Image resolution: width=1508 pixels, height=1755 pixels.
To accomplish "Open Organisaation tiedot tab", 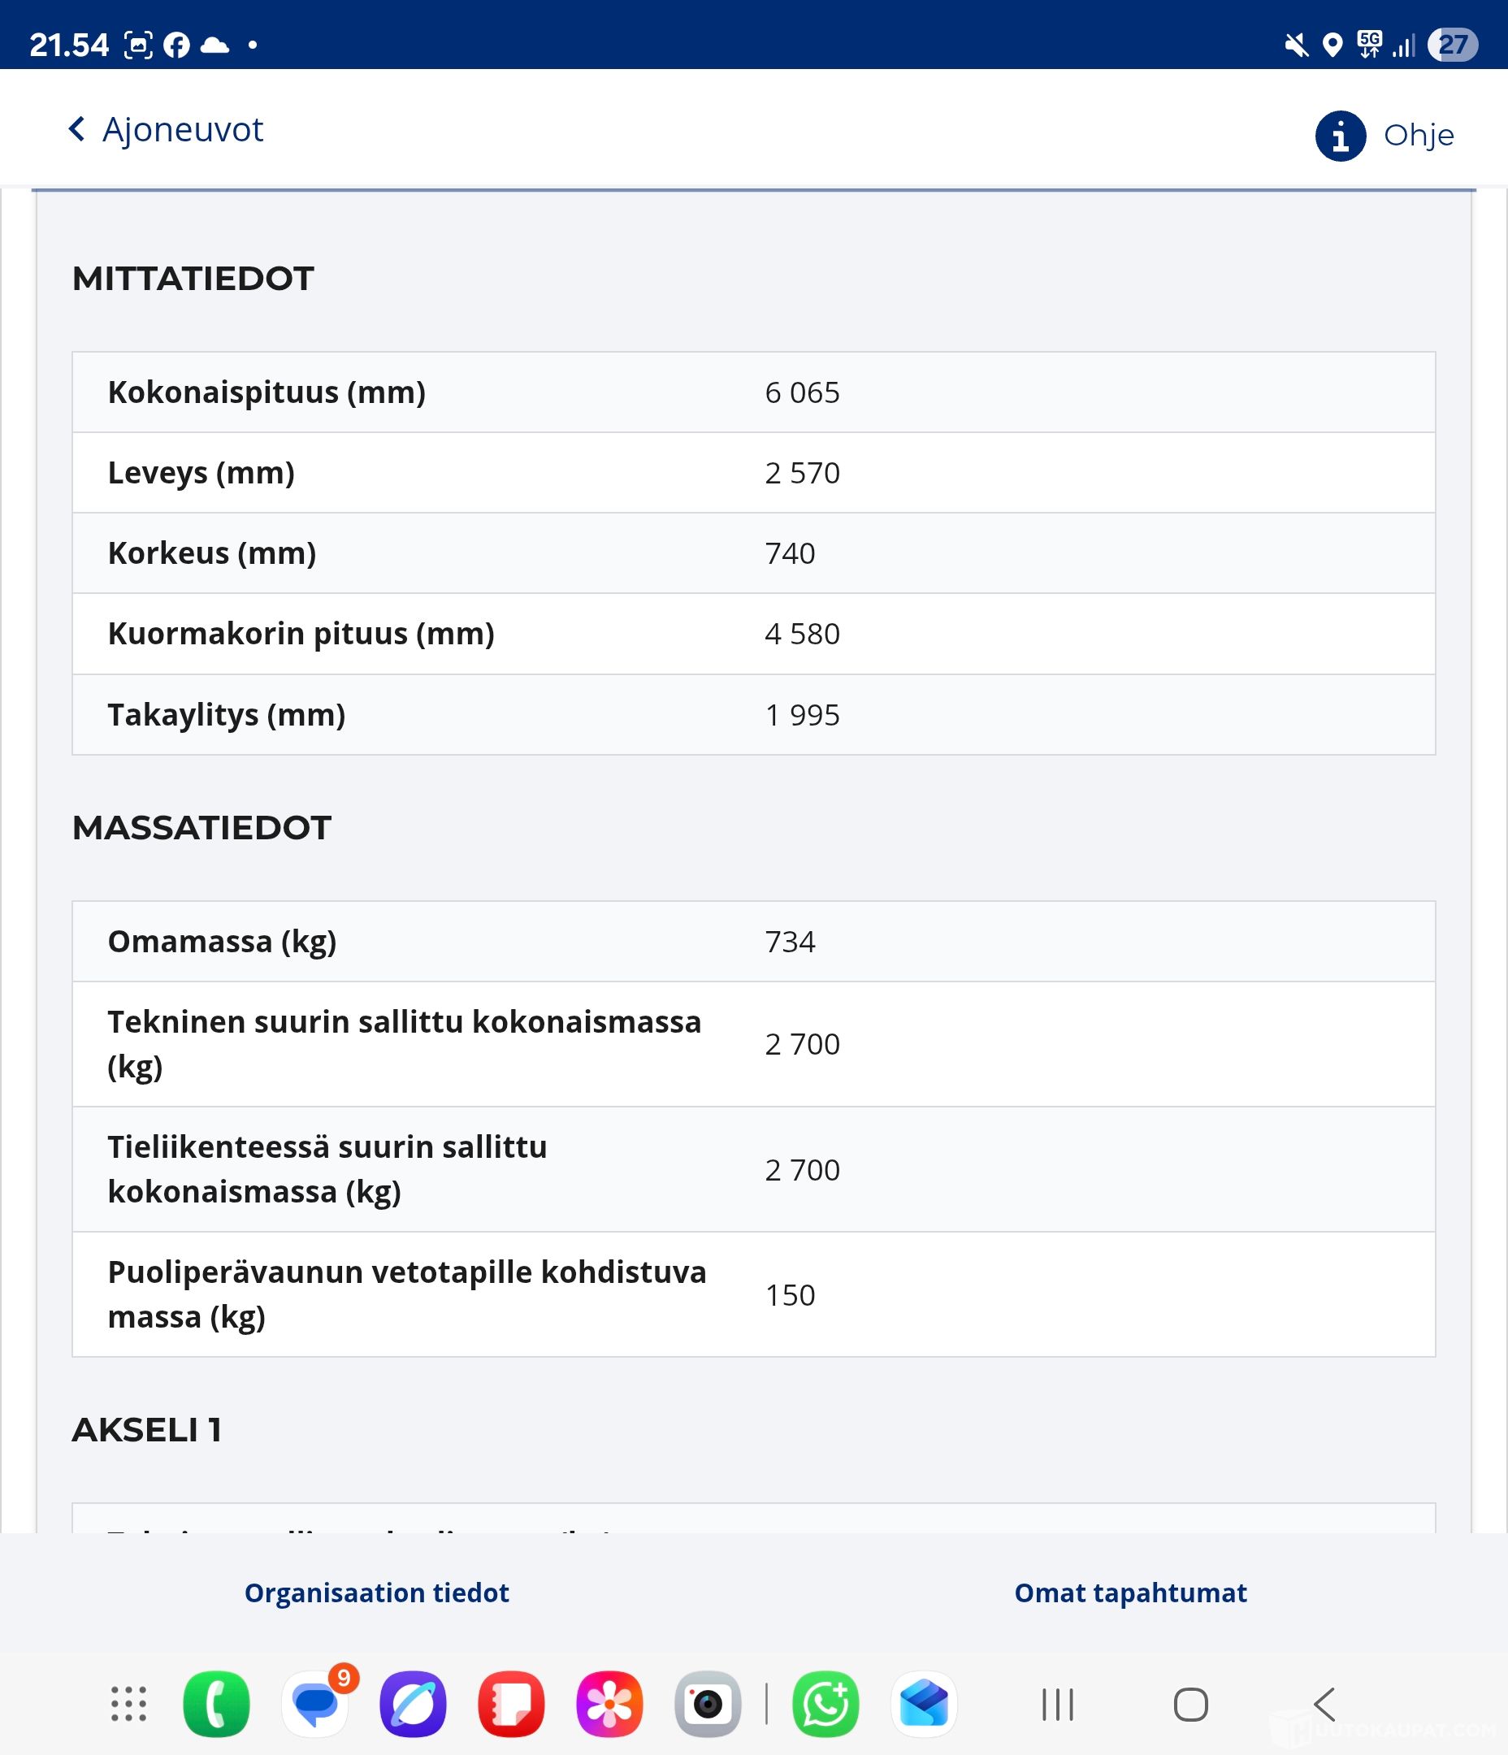I will pos(376,1592).
